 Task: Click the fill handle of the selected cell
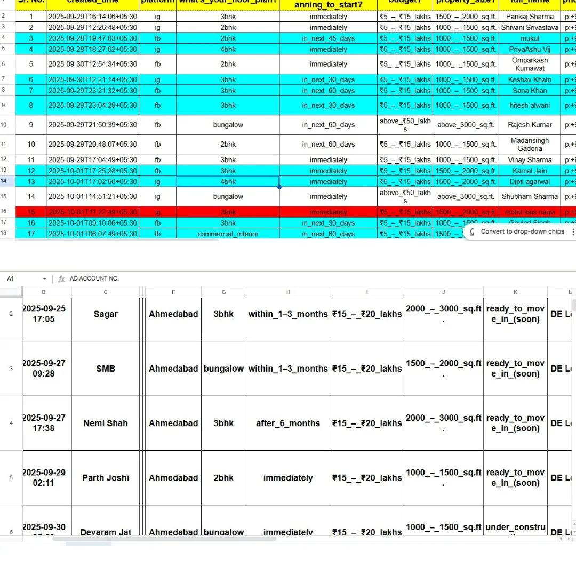tap(279, 187)
